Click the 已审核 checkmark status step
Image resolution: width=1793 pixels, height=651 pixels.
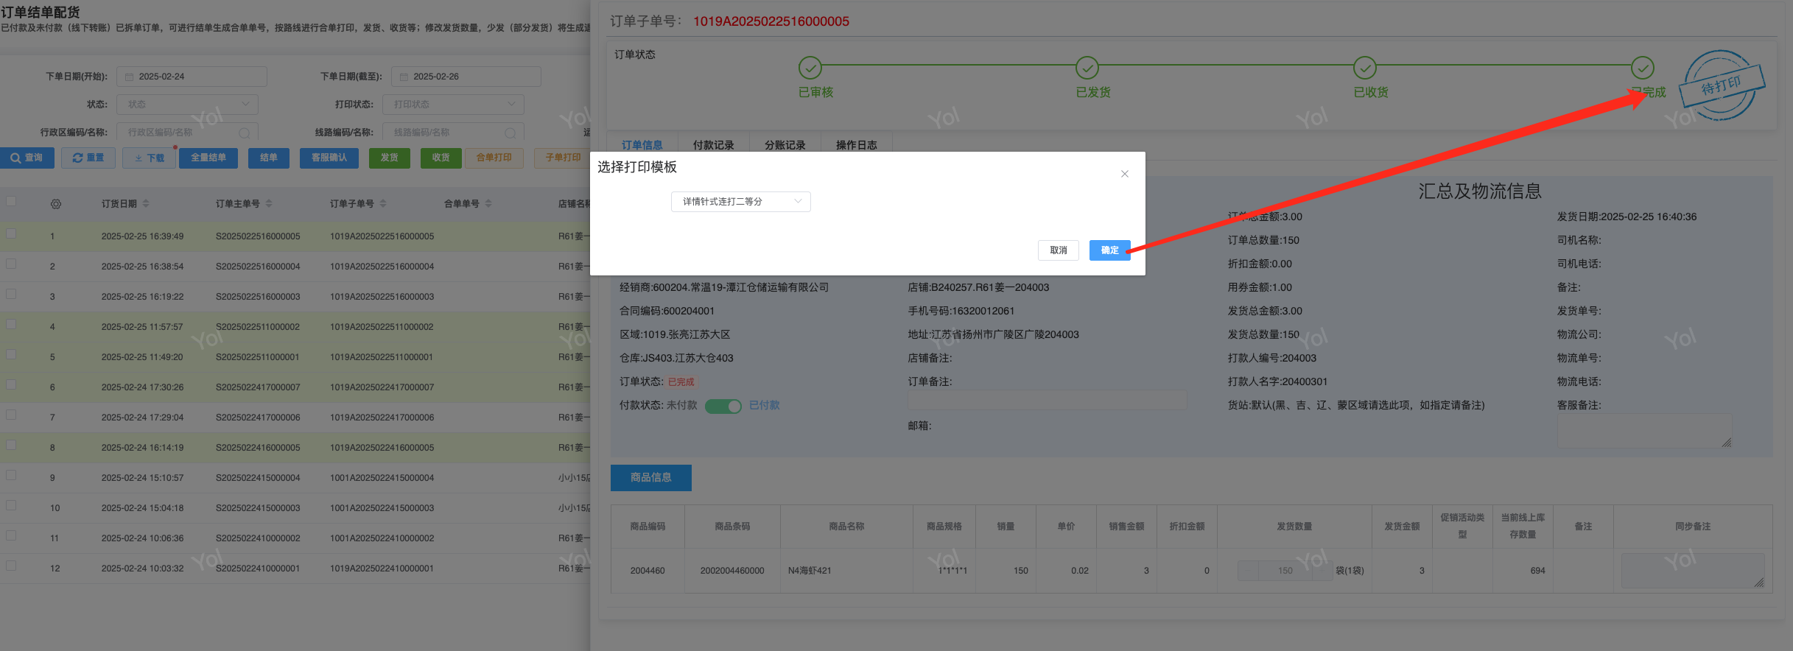(810, 68)
